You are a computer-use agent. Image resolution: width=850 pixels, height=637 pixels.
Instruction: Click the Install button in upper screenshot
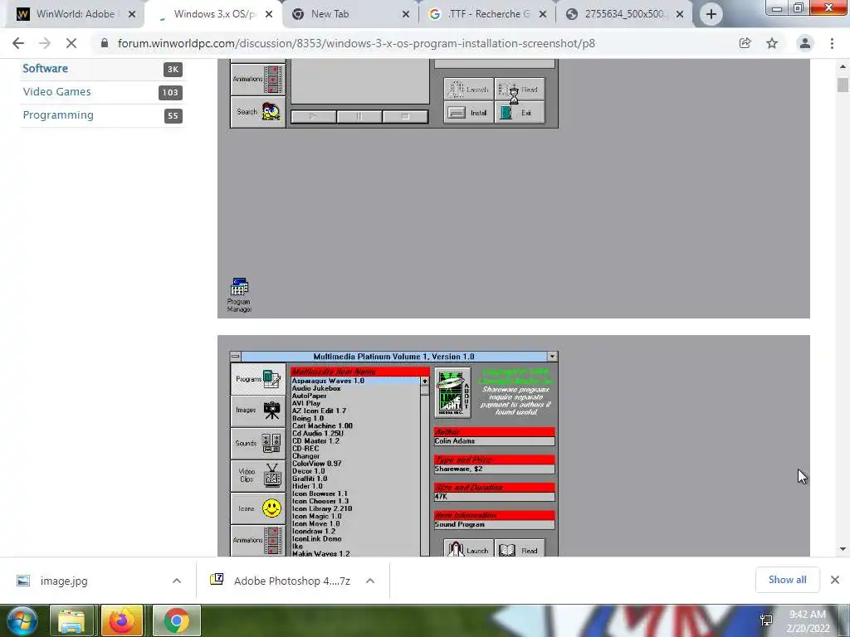pyautogui.click(x=468, y=113)
